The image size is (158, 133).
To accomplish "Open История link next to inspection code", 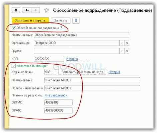I will 114,72.
